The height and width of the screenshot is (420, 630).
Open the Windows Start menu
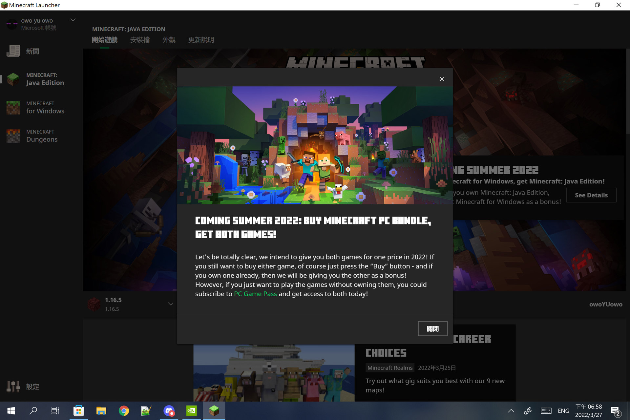click(11, 411)
